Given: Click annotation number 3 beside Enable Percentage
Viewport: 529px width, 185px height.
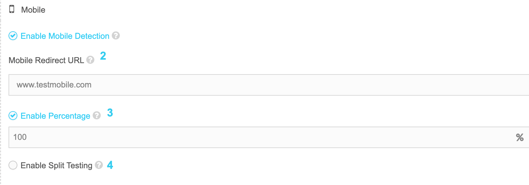Looking at the screenshot, I should pos(110,113).
